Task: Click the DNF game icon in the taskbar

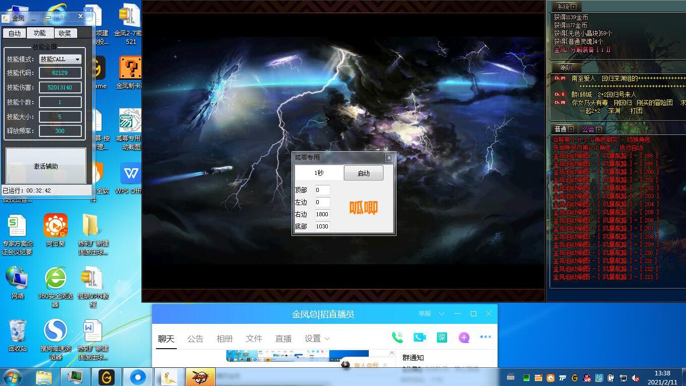Action: (201, 377)
